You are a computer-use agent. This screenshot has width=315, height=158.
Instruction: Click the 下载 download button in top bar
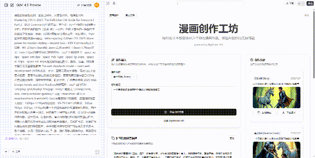coord(290,3)
